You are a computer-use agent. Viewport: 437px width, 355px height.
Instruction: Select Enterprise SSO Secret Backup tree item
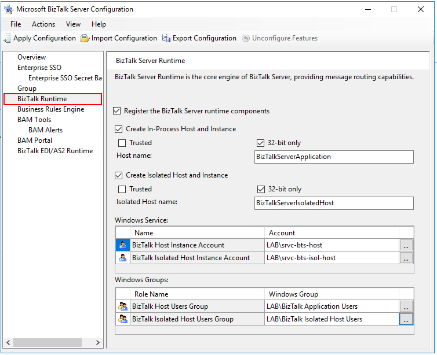click(x=65, y=78)
